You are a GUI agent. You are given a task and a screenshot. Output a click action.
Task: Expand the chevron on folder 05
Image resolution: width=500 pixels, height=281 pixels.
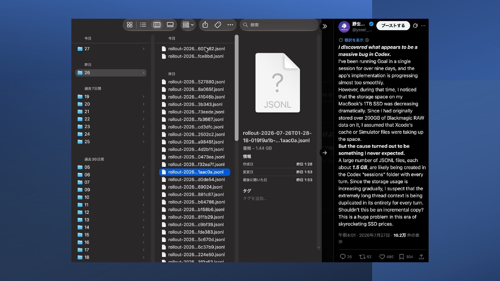(x=143, y=167)
